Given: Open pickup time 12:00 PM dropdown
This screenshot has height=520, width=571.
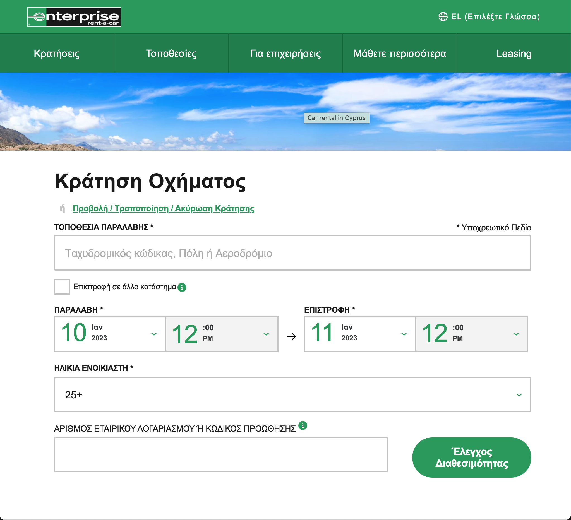Looking at the screenshot, I should coord(222,334).
